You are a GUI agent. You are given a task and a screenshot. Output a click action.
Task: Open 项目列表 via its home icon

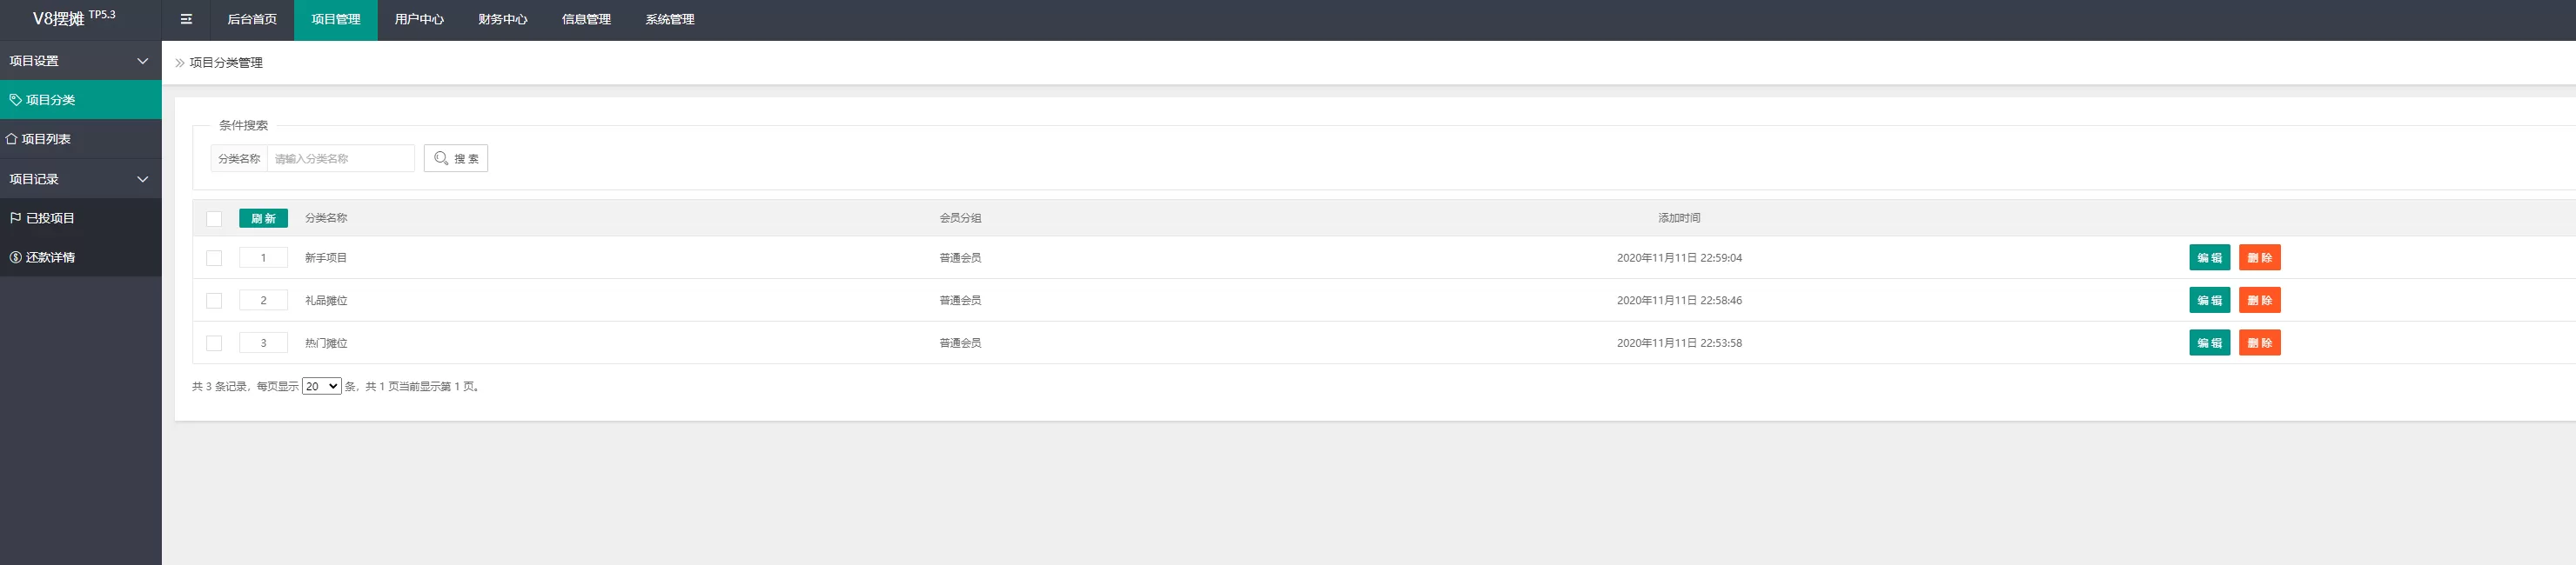11,139
